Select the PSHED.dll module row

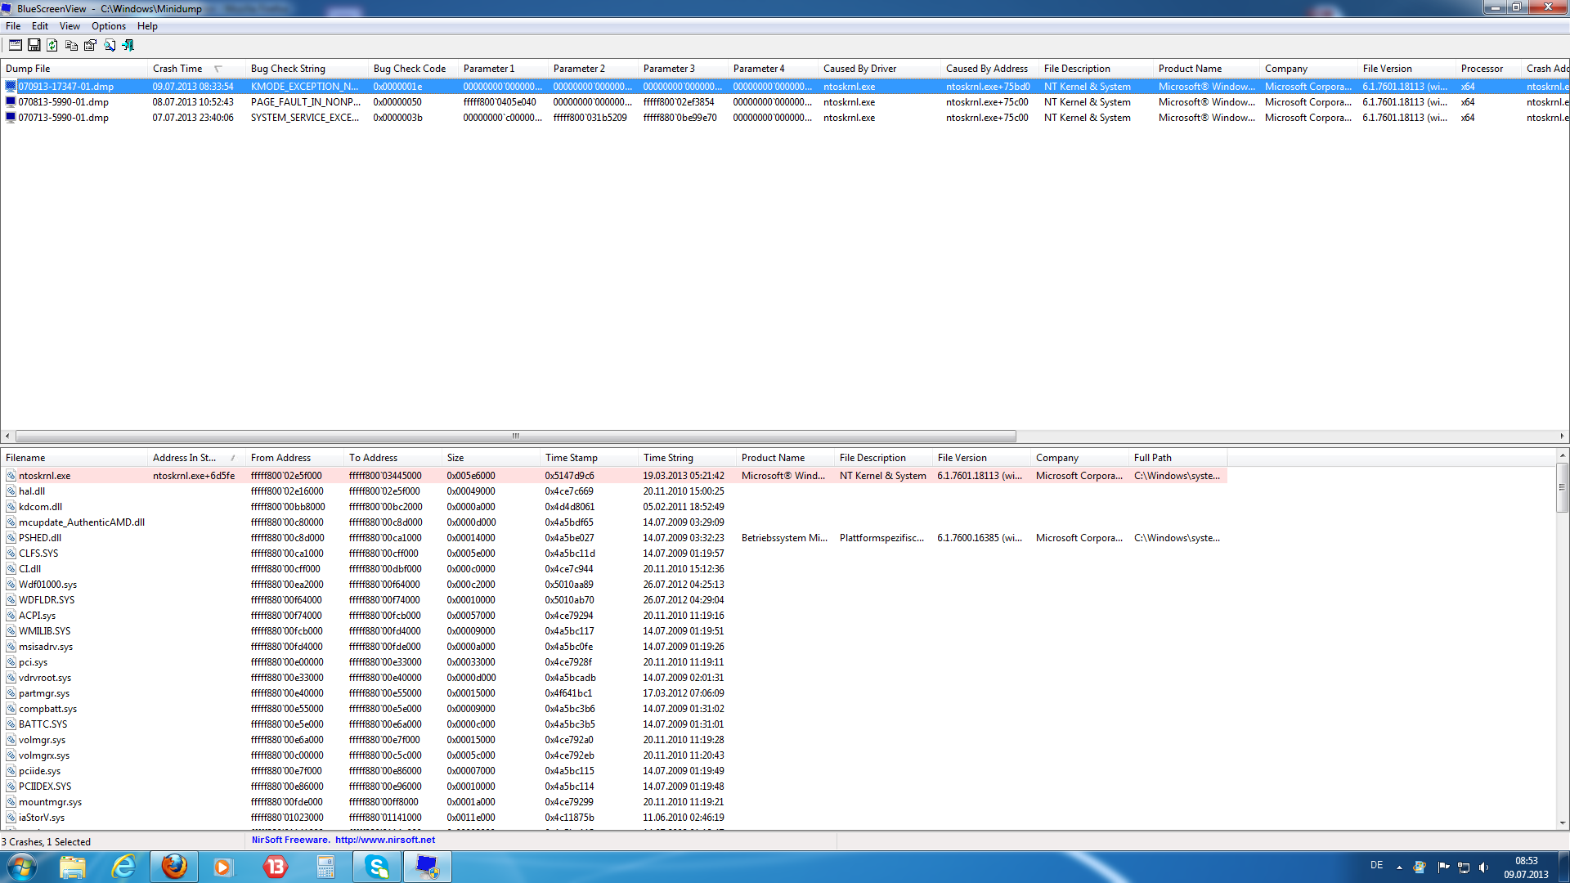point(614,538)
